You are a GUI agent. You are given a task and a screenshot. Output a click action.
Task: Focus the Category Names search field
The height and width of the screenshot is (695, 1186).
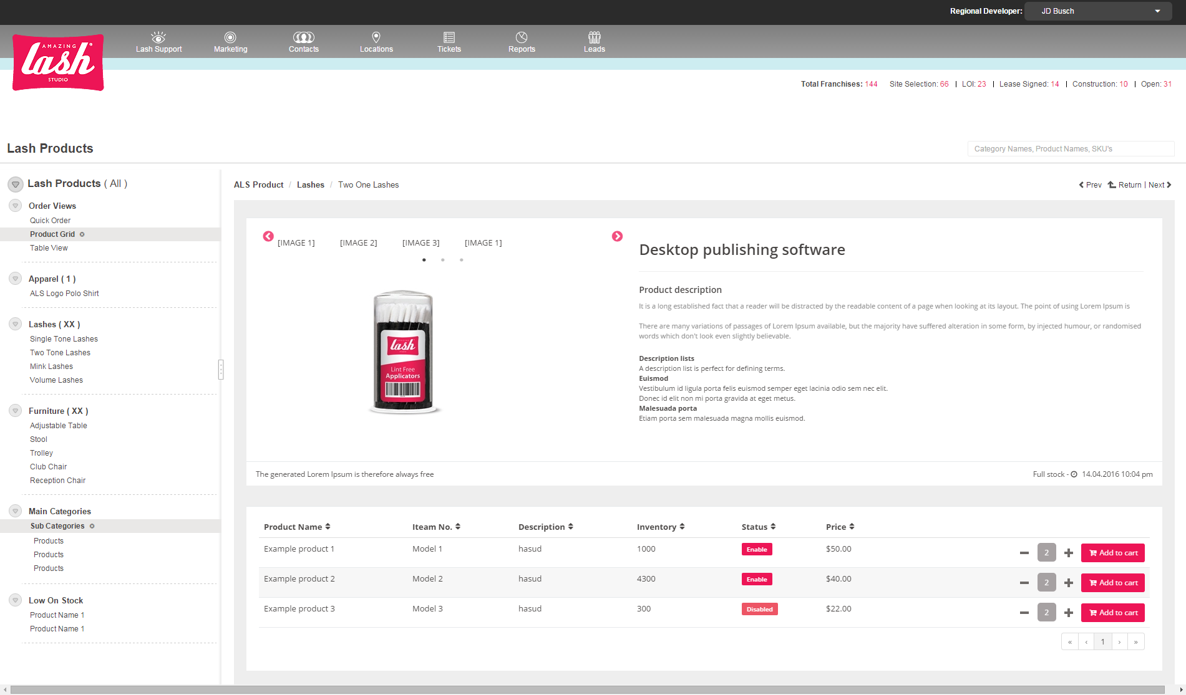1071,149
